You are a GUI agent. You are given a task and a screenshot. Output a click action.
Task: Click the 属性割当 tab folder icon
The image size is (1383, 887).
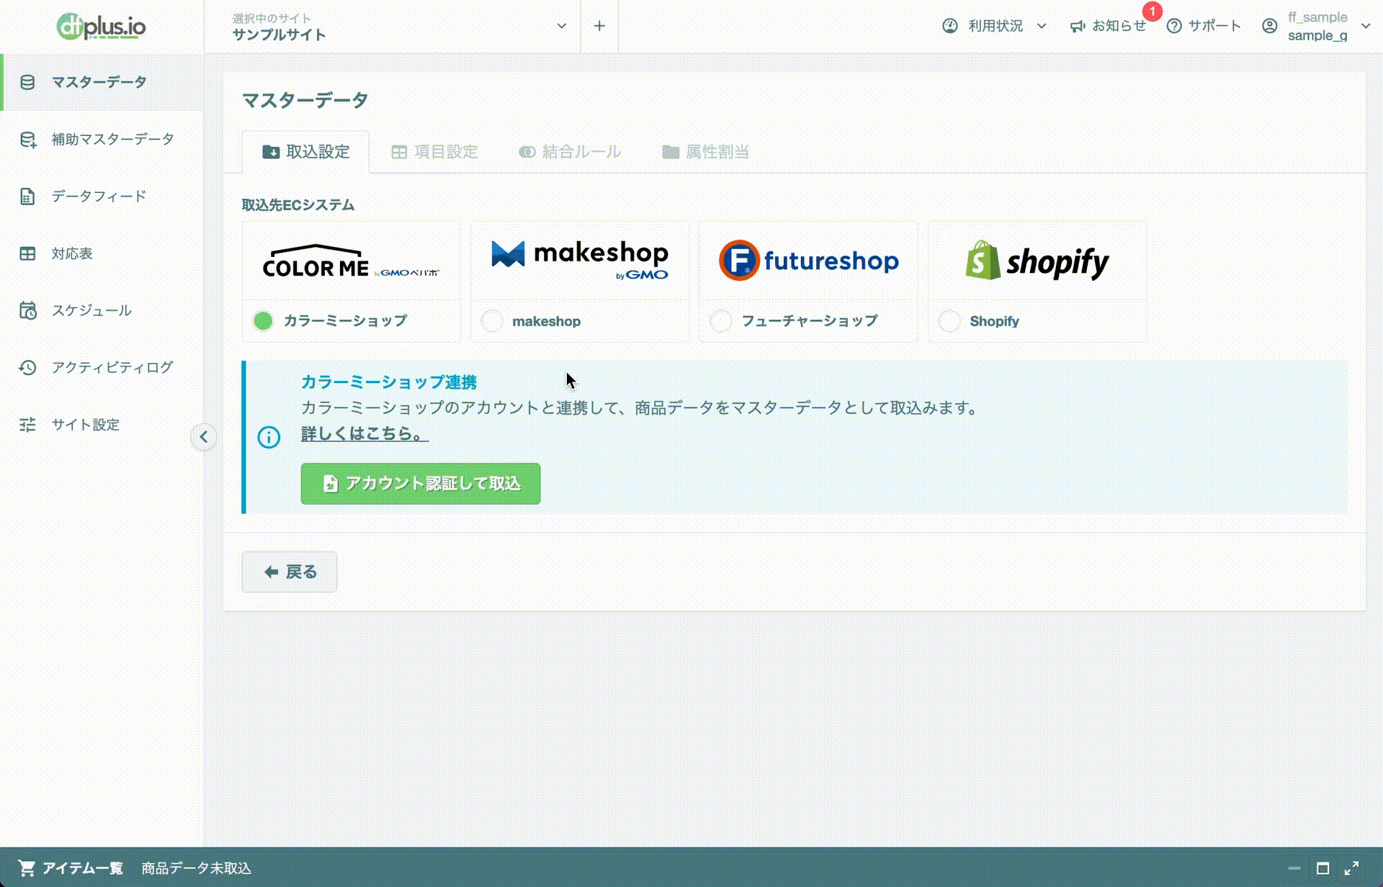pos(671,152)
